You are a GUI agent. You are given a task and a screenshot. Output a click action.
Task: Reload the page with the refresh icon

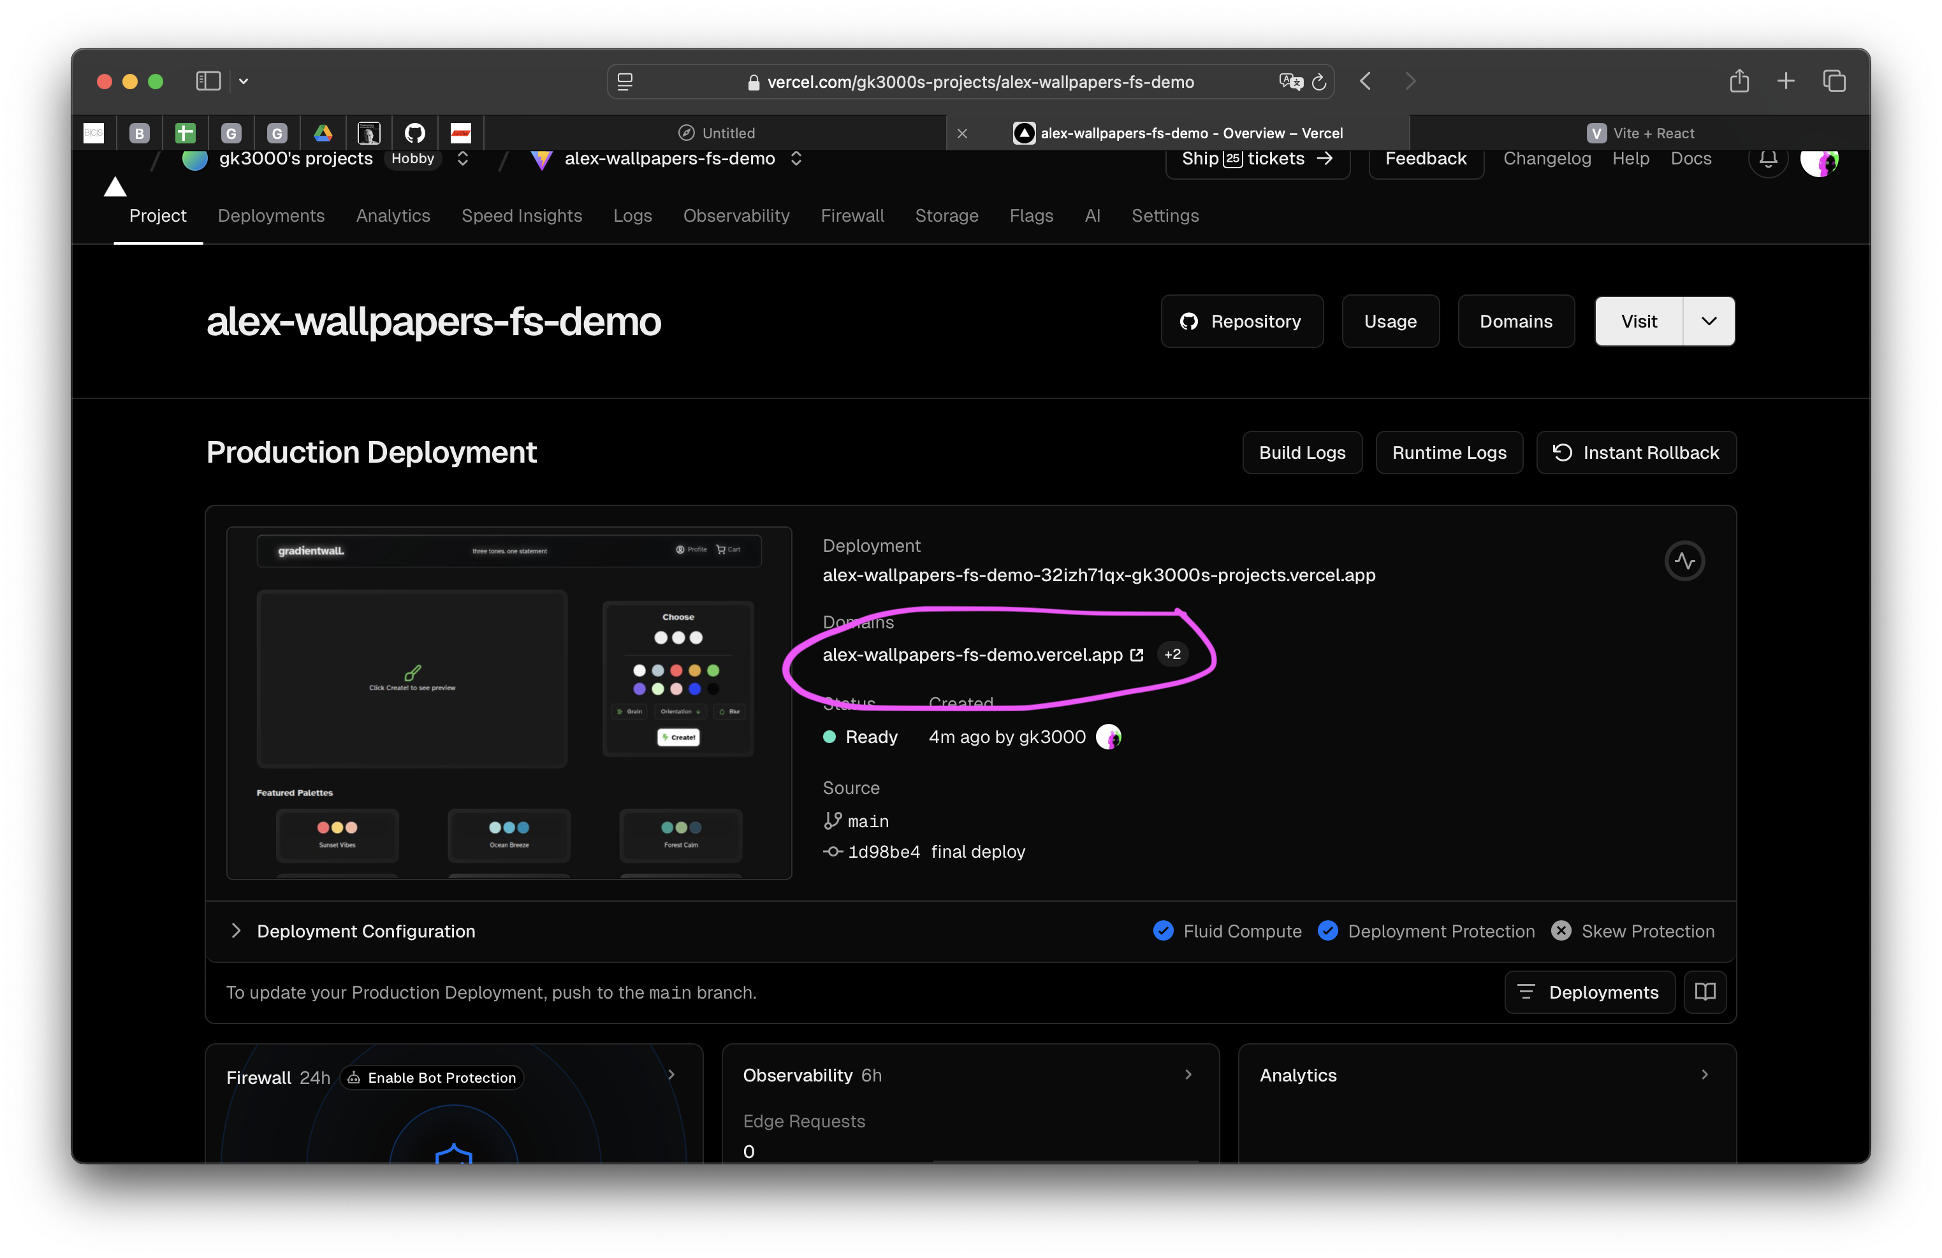(x=1318, y=82)
